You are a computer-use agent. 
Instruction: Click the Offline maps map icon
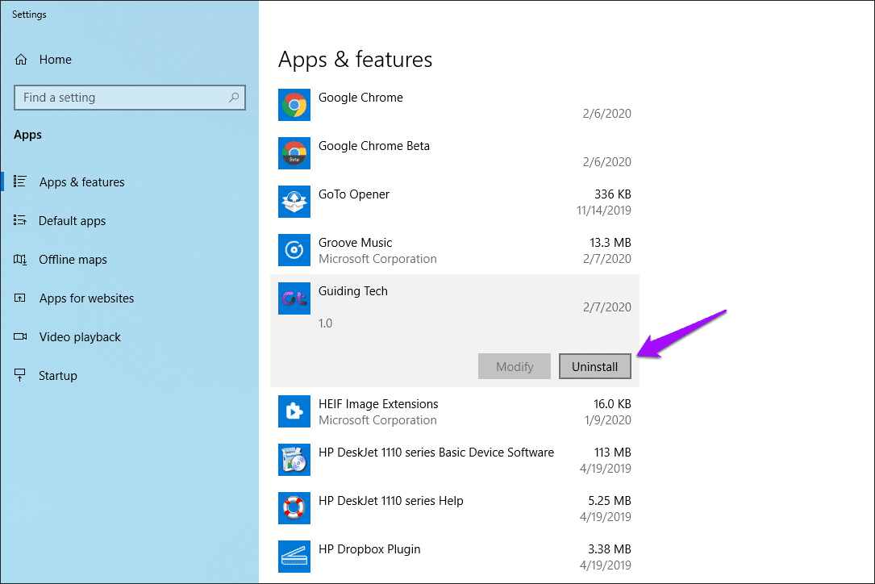[20, 260]
